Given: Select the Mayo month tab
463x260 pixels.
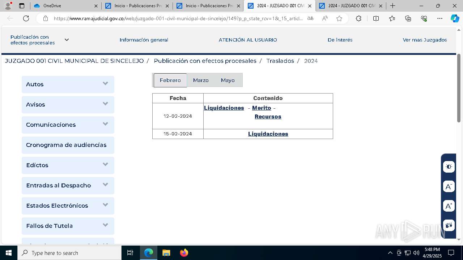Looking at the screenshot, I should pos(228,80).
